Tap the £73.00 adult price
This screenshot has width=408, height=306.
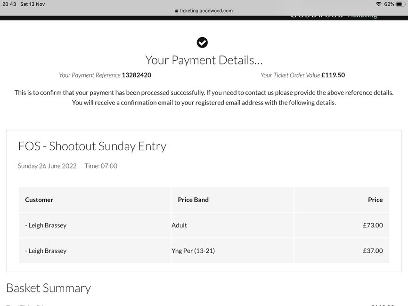pyautogui.click(x=373, y=225)
